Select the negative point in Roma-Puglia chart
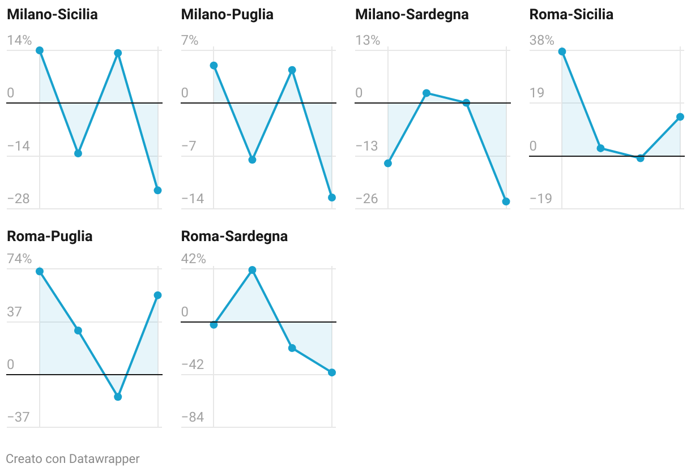Screen dimensions: 691x472 (118, 397)
